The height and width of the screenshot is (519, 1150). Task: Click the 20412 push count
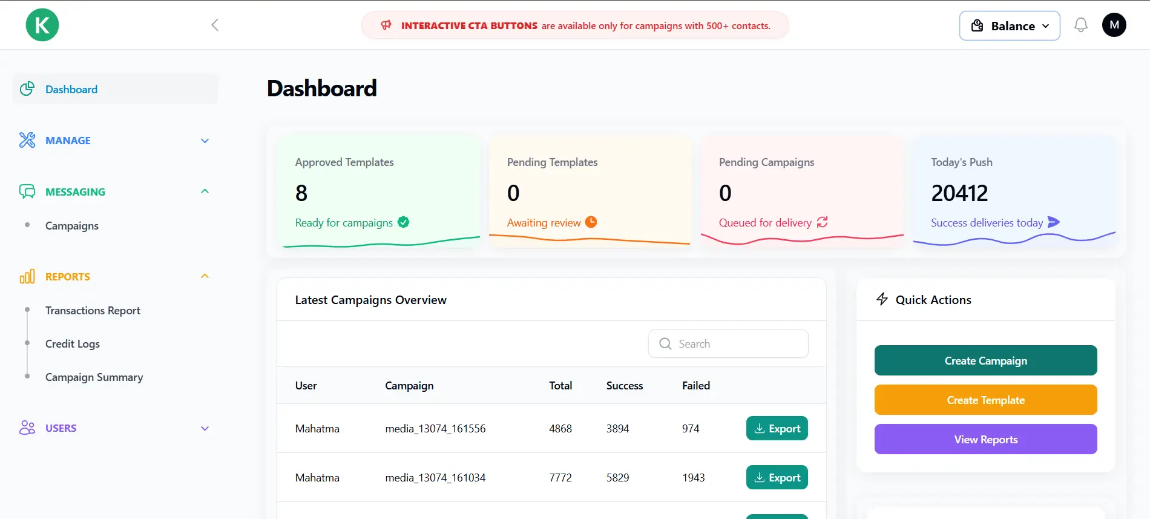[x=959, y=193]
